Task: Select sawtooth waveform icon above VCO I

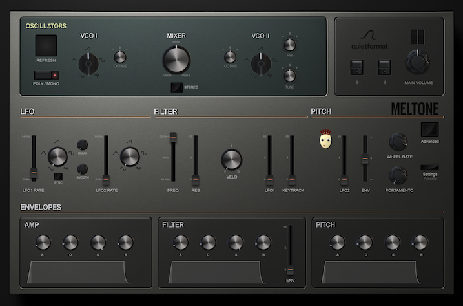Action: point(88,49)
